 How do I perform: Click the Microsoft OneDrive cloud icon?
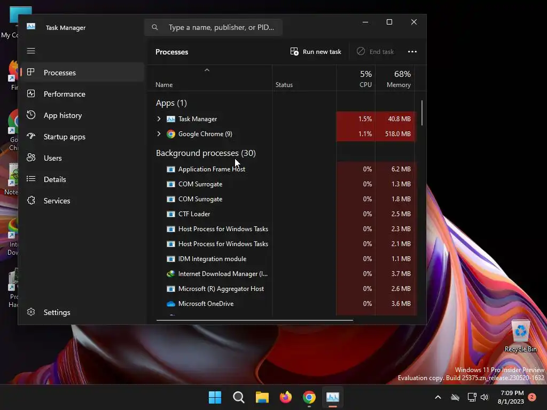[171, 304]
